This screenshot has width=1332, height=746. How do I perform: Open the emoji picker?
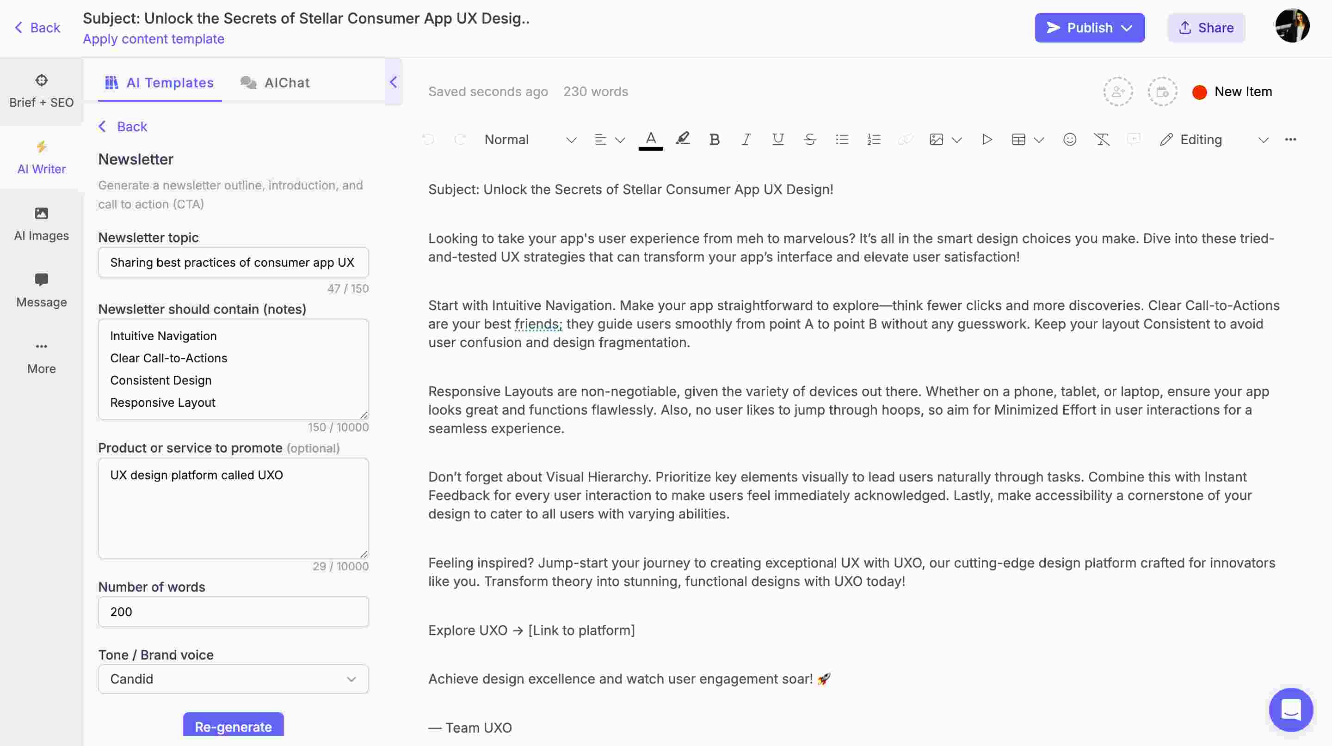[x=1070, y=140]
